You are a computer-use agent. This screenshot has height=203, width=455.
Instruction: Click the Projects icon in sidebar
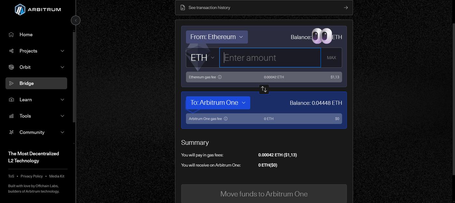pos(11,51)
